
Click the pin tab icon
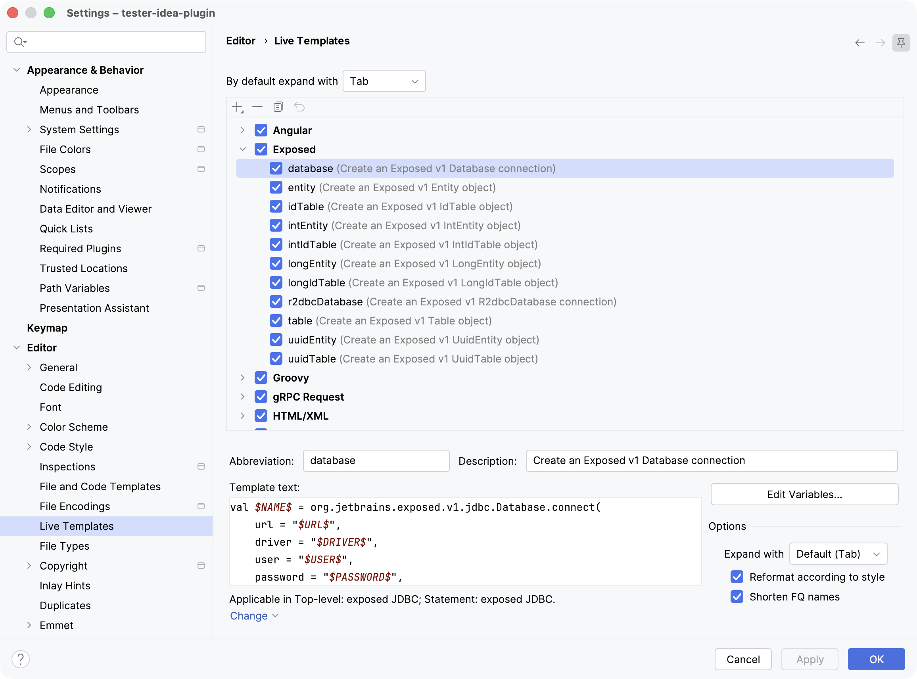click(x=901, y=43)
